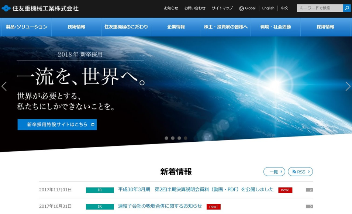The height and width of the screenshot is (214, 352).
Task: Switch language to 中文
Action: pyautogui.click(x=284, y=8)
